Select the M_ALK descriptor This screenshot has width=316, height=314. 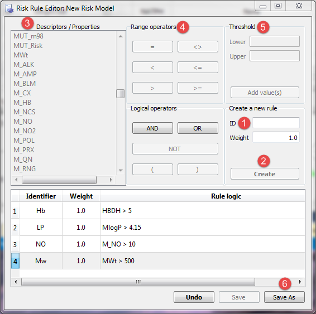click(24, 65)
